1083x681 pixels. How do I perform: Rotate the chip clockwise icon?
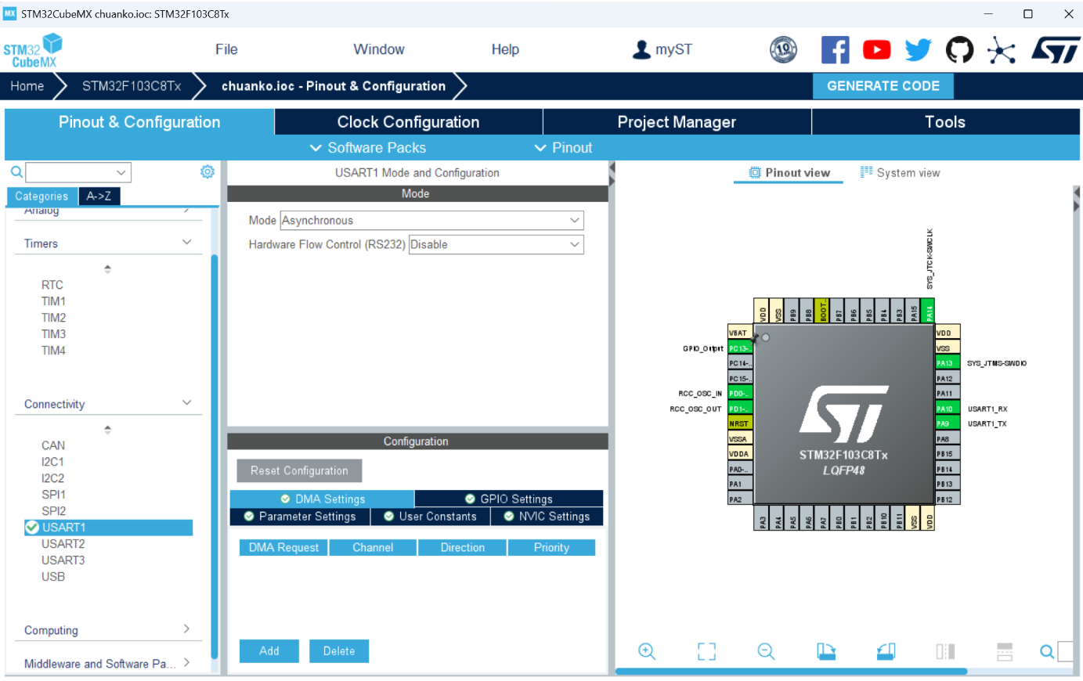coord(826,651)
